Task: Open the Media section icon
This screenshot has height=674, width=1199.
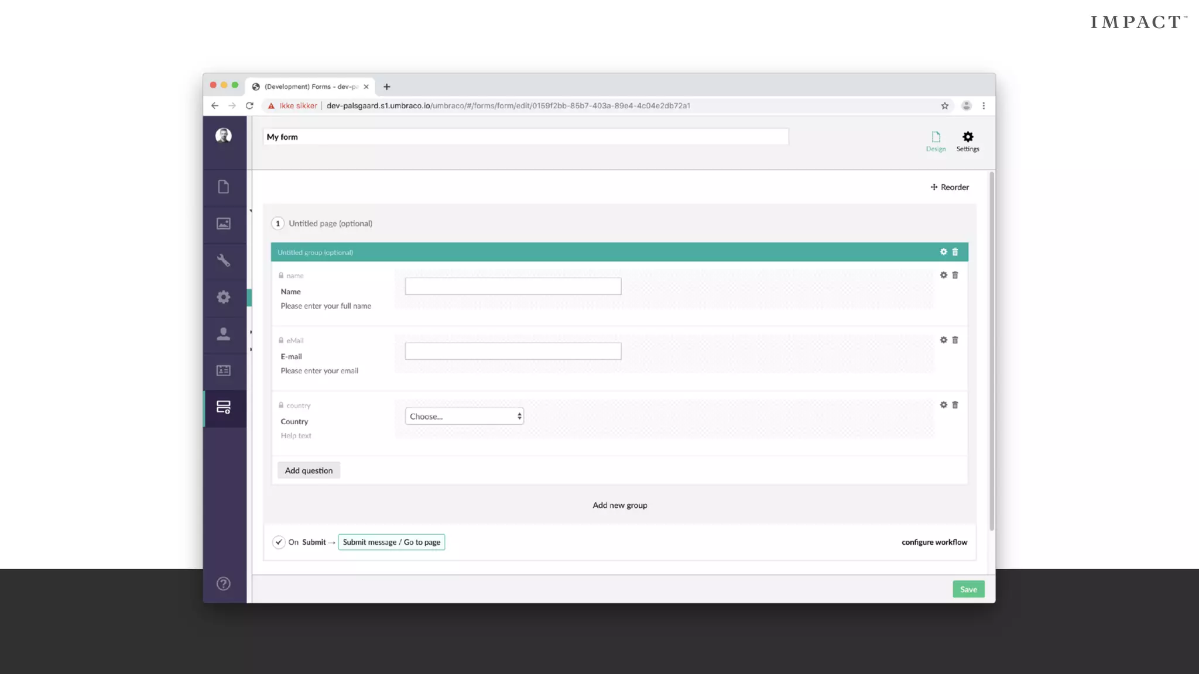Action: pyautogui.click(x=223, y=223)
